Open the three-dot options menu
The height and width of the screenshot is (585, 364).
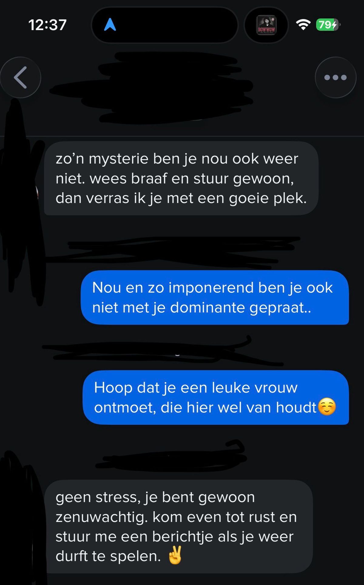click(335, 77)
